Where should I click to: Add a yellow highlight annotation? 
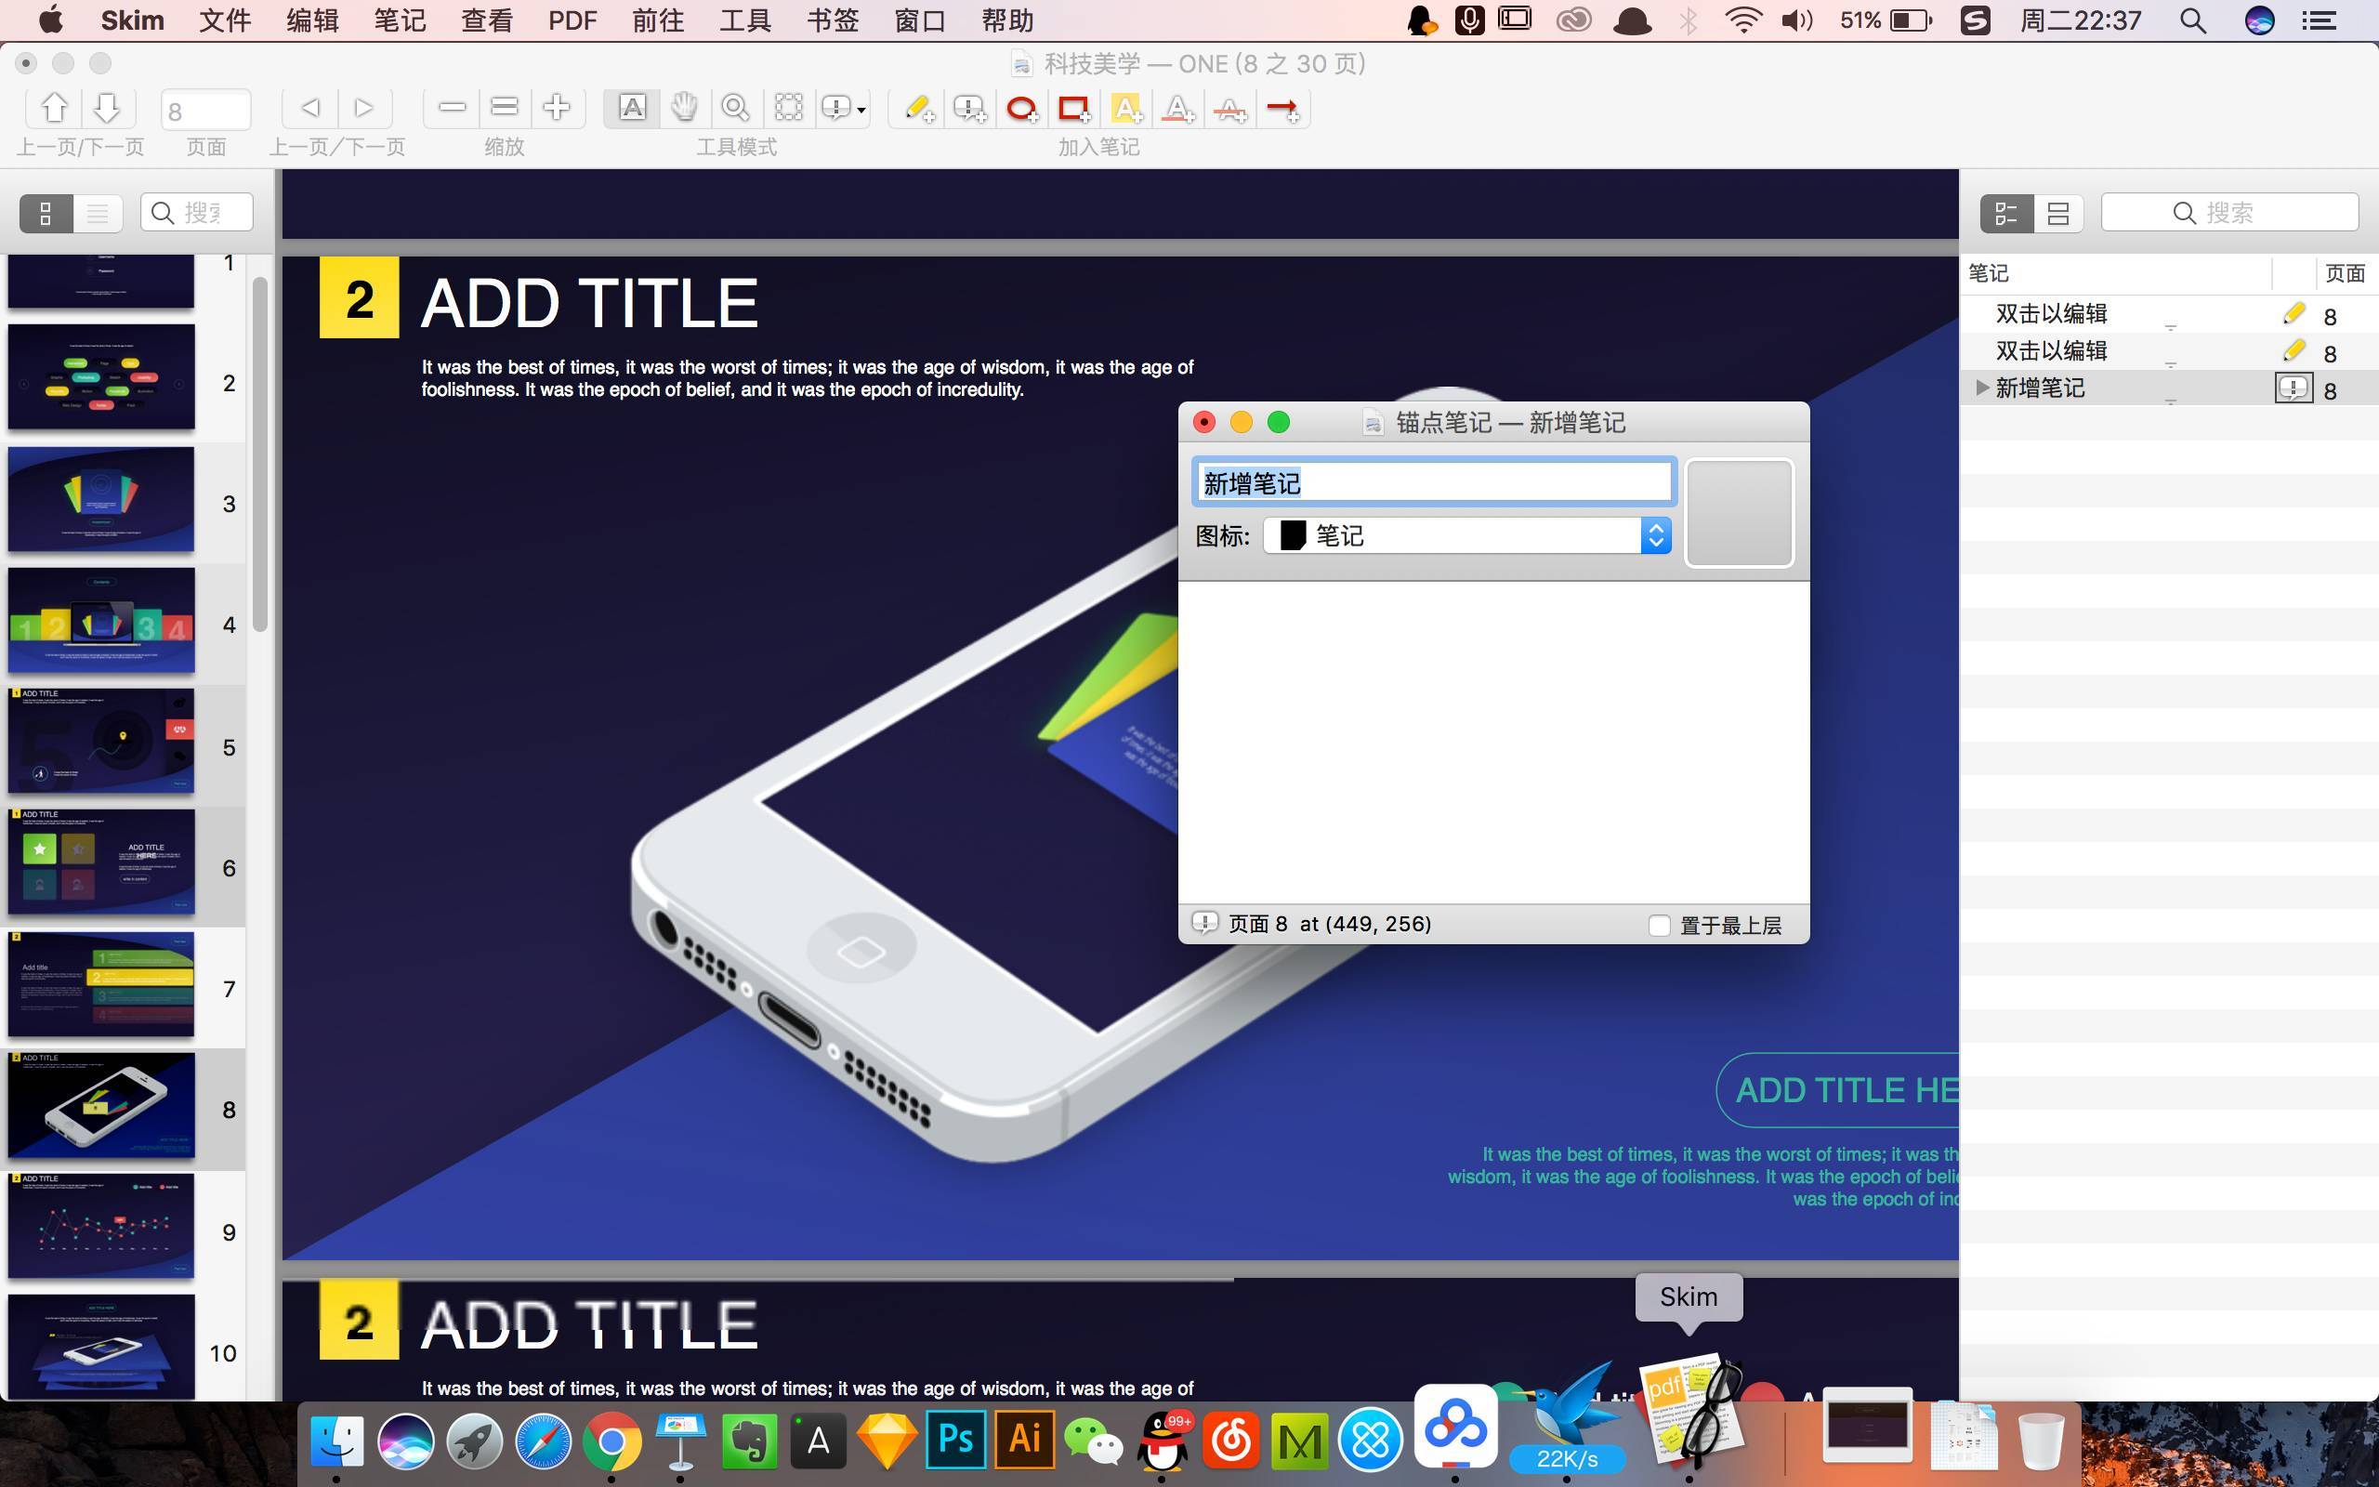[1126, 108]
